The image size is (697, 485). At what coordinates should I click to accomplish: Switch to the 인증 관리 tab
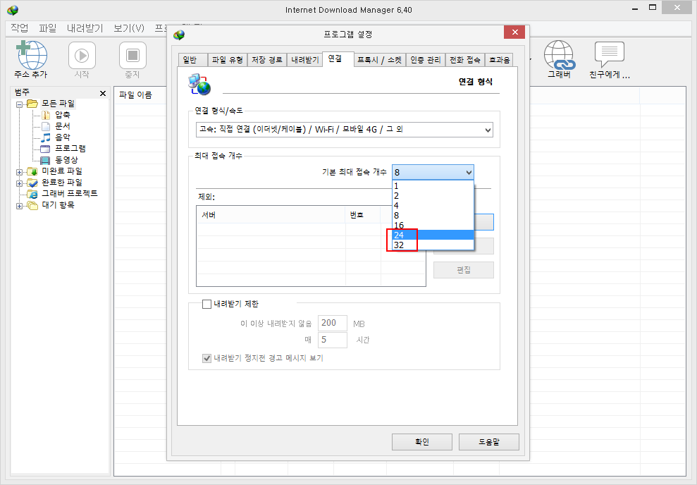pyautogui.click(x=426, y=60)
